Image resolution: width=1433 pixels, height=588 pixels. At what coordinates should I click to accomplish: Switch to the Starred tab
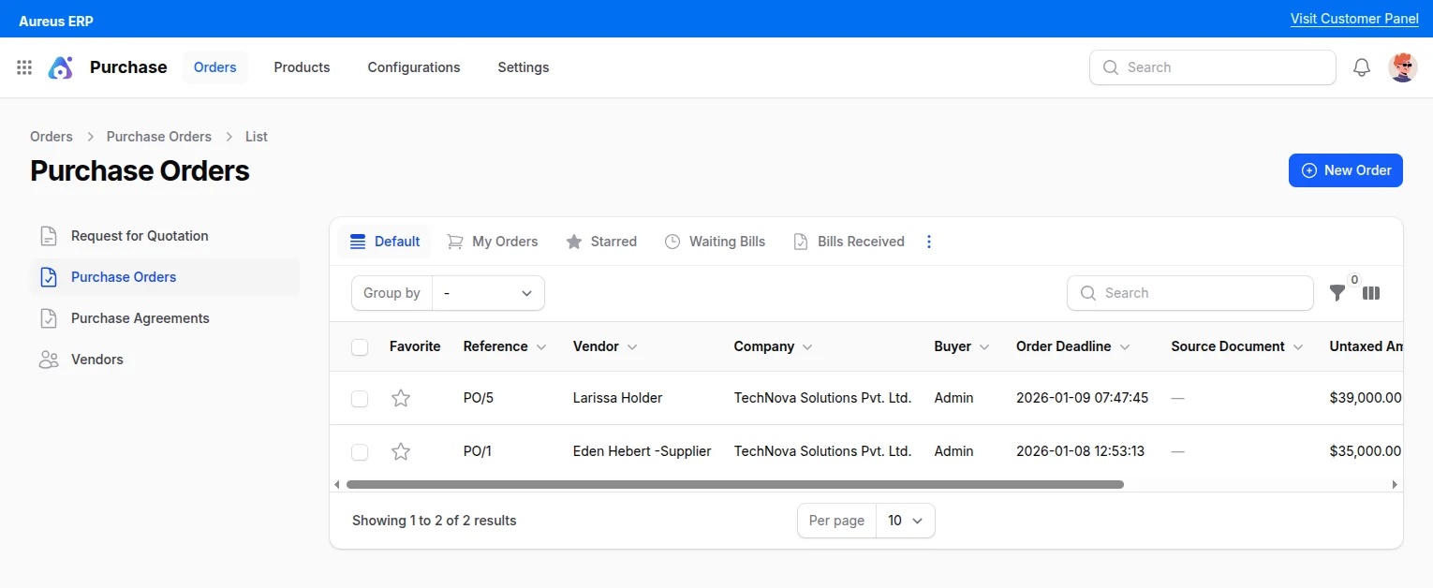(x=601, y=242)
